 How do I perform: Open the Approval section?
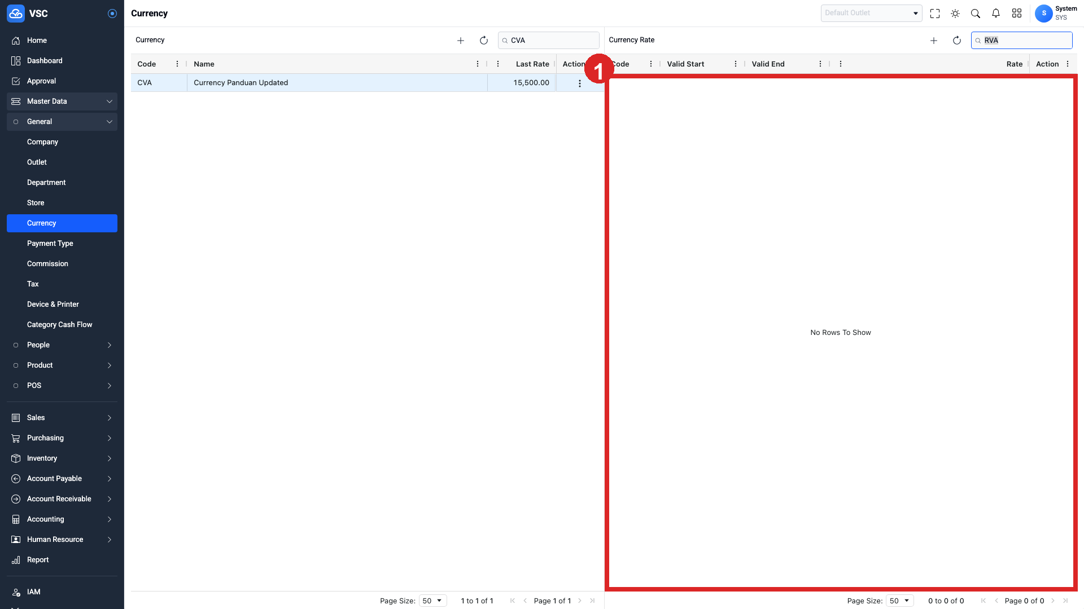click(x=62, y=81)
